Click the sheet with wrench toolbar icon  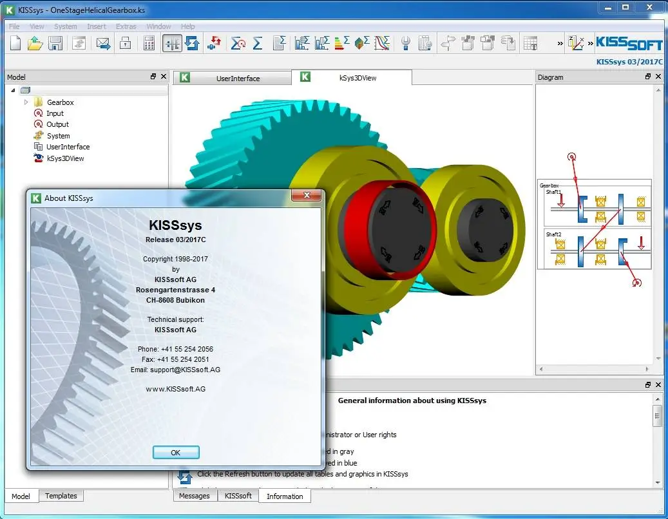tap(425, 43)
